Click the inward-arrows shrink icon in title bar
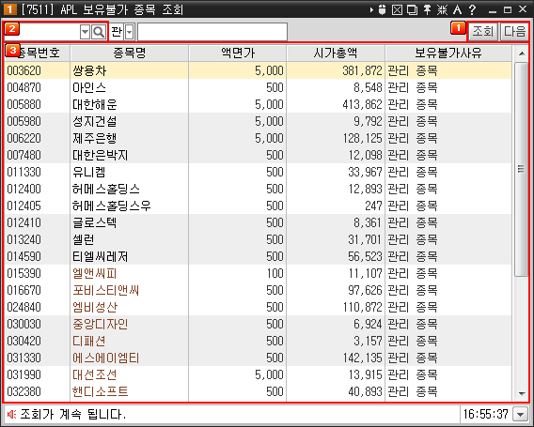This screenshot has width=534, height=427. (443, 10)
